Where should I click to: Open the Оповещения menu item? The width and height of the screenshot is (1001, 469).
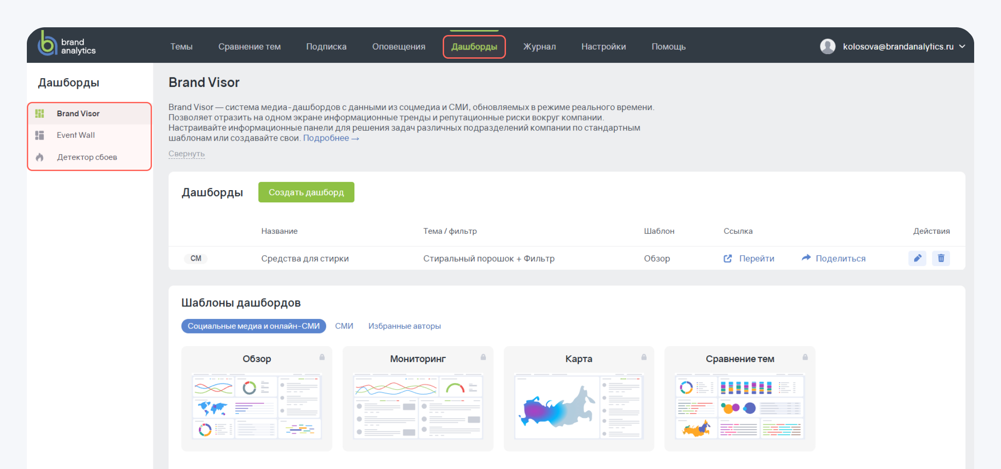click(x=399, y=46)
